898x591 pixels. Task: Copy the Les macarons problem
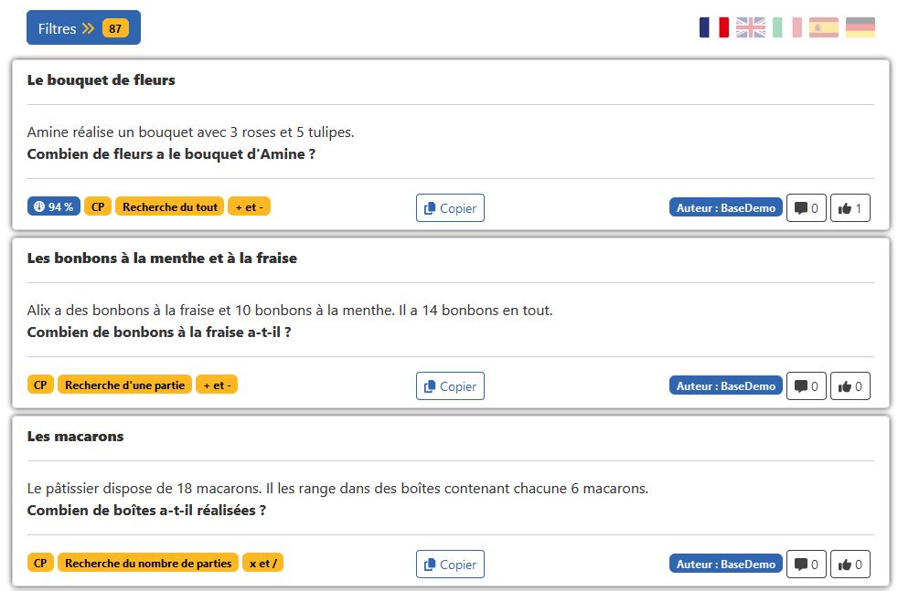[x=450, y=565]
